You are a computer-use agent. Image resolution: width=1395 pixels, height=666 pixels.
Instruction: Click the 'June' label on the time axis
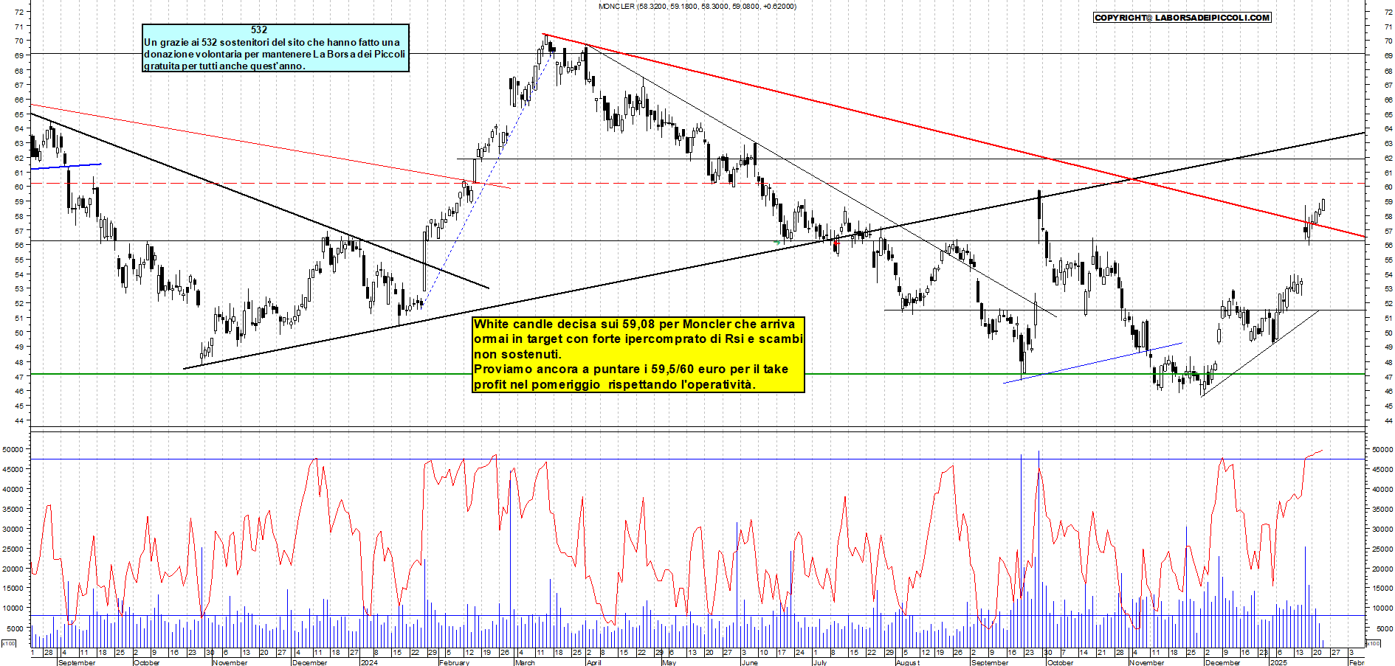(x=749, y=662)
